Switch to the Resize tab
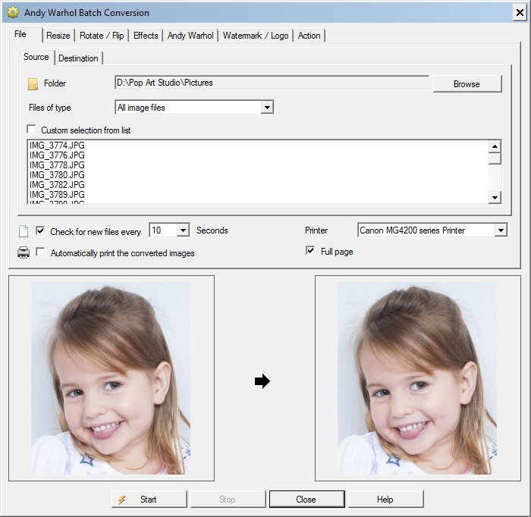This screenshot has height=517, width=531. point(58,36)
